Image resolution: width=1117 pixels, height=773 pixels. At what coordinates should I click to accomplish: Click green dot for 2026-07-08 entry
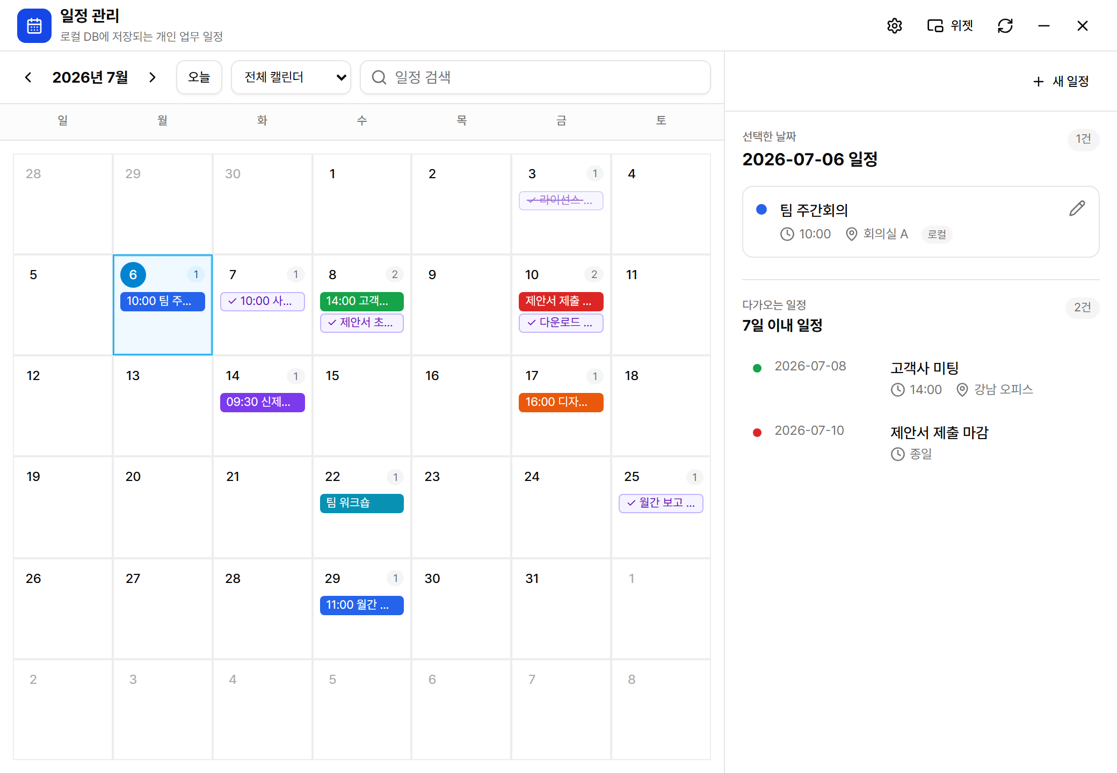[757, 368]
